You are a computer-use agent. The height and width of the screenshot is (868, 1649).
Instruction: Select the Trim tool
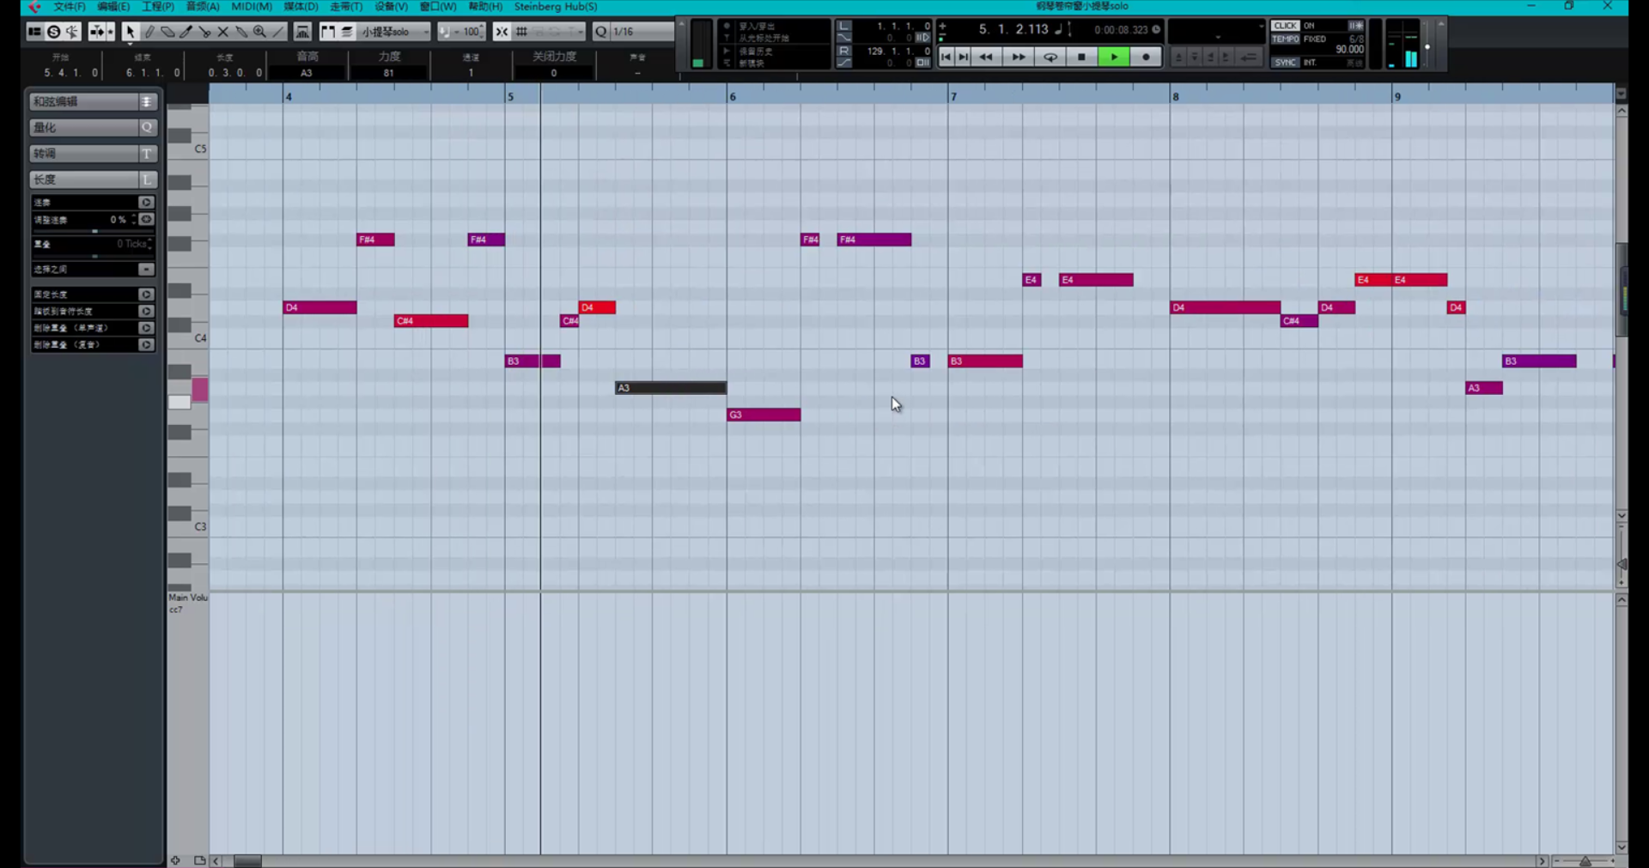click(x=186, y=32)
